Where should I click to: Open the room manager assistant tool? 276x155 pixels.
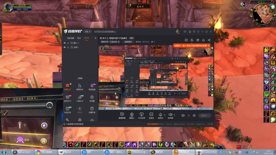click(80, 87)
